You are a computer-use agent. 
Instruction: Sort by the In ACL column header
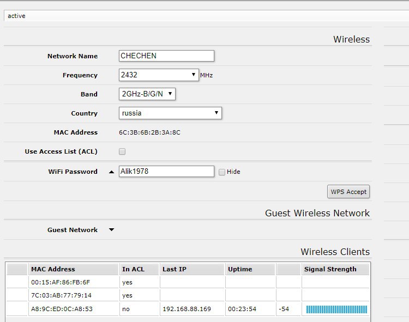139,269
